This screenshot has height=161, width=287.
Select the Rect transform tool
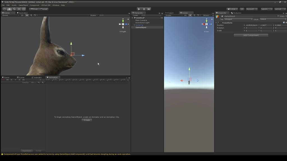tap(24, 9)
